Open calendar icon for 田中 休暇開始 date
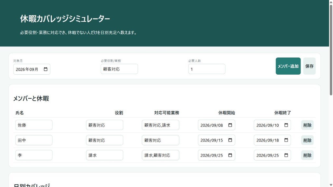Viewport: 333px width, 187px height. point(230,140)
